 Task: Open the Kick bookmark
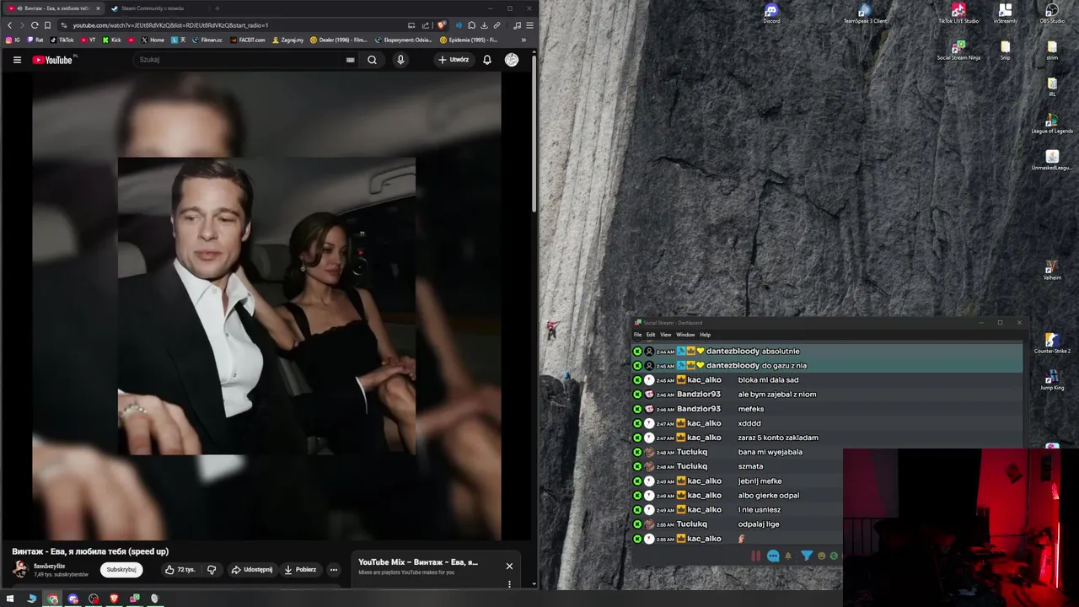pos(112,40)
